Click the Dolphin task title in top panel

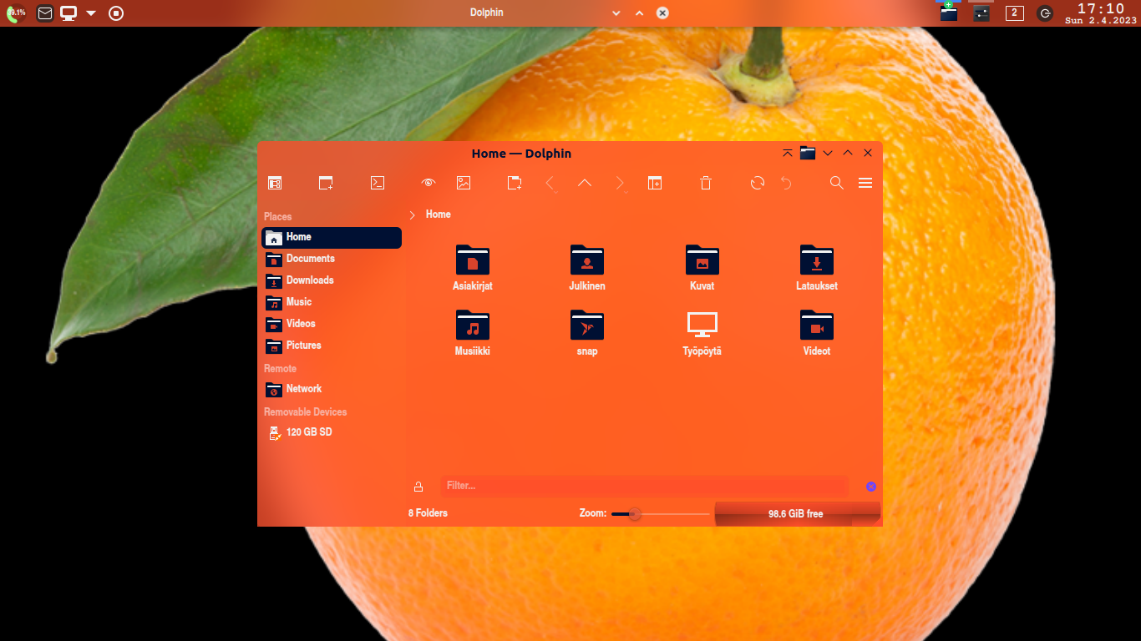[x=487, y=13]
